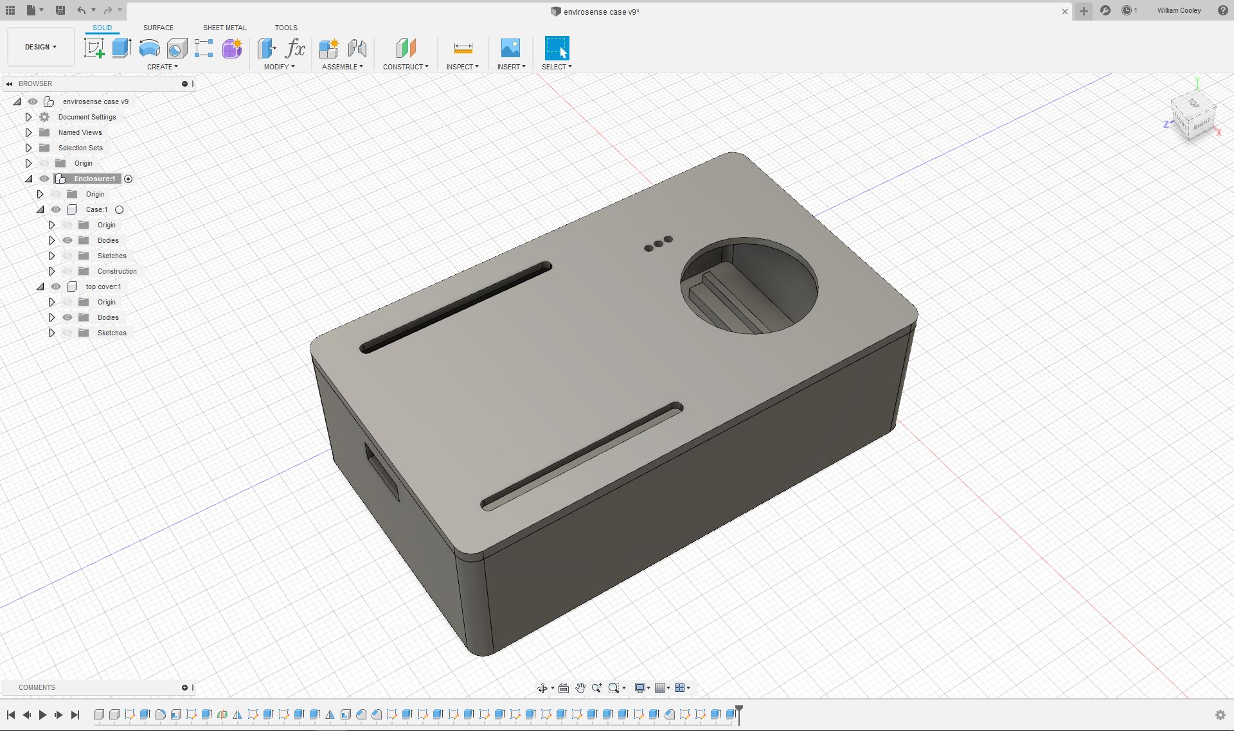The height and width of the screenshot is (731, 1234).
Task: Open the data panel grid icon
Action: (x=10, y=10)
